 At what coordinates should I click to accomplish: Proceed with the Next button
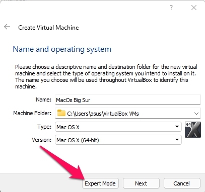click(x=141, y=183)
